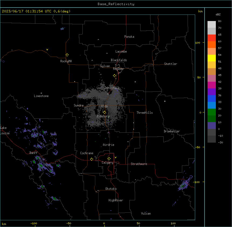The image size is (232, 227).
Task: Click the Olds town label
Action: 104,106
